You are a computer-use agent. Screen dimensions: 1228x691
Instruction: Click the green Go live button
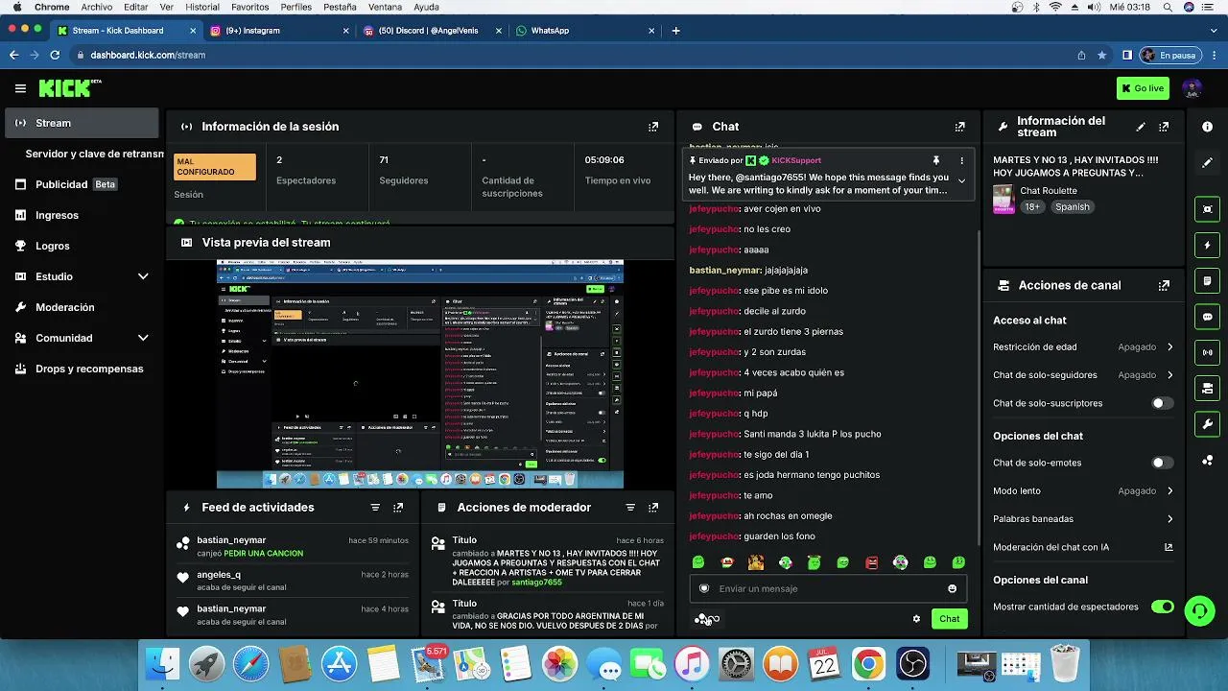click(x=1143, y=88)
